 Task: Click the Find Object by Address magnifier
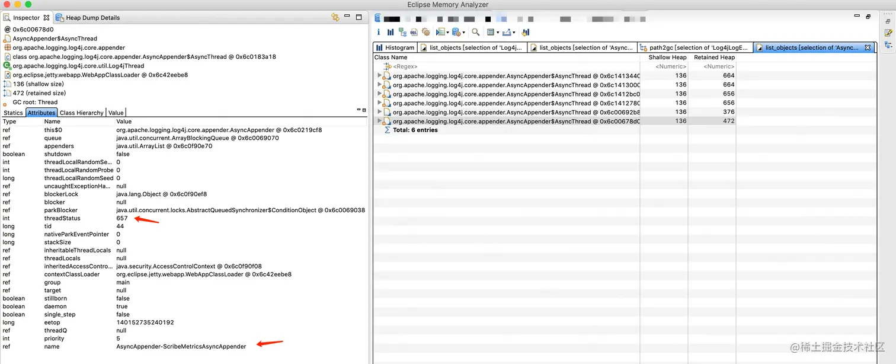tap(475, 32)
